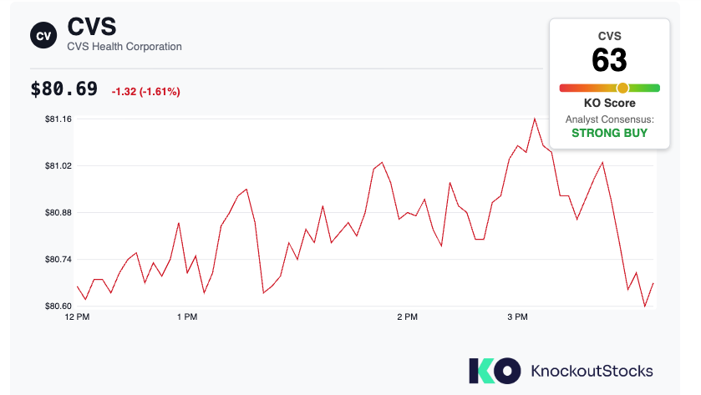Click the black CV ticker logo circle

(x=43, y=35)
